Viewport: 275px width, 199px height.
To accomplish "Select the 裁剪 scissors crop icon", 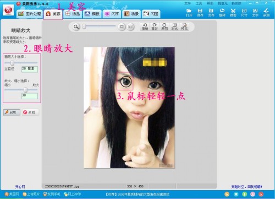I will (233, 13).
